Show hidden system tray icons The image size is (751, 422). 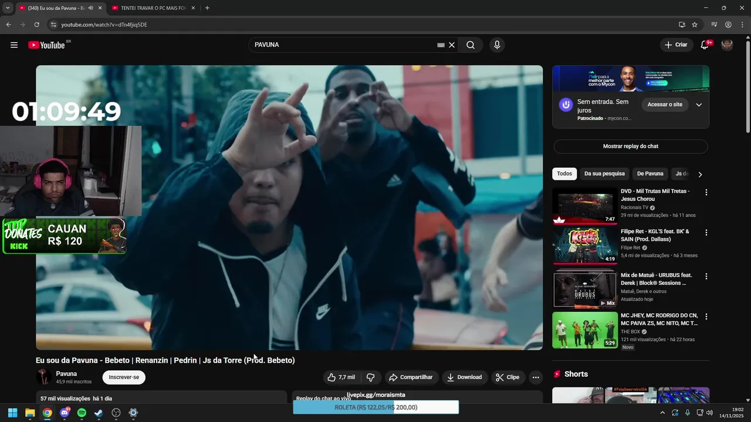(x=662, y=413)
